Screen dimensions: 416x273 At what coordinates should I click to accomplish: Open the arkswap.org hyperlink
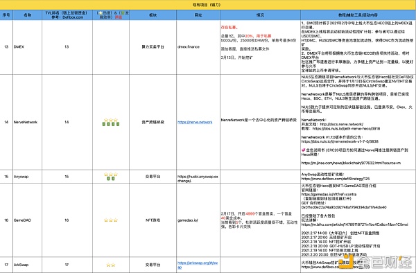(x=198, y=265)
